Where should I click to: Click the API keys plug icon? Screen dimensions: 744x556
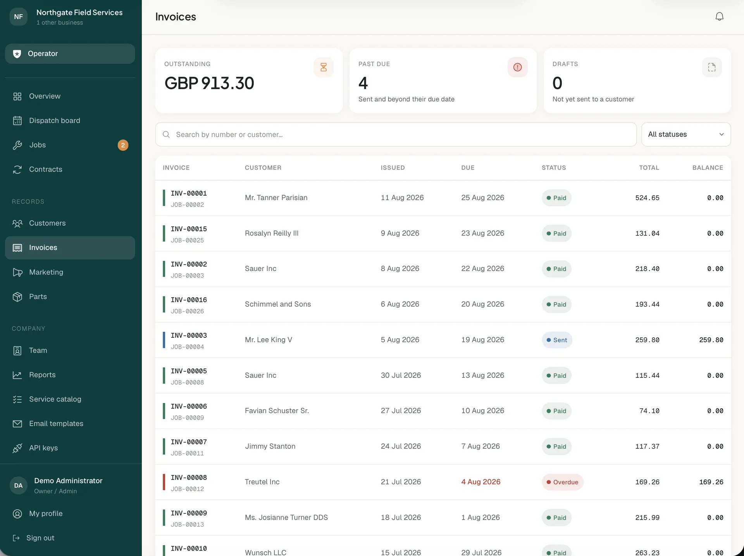[17, 448]
